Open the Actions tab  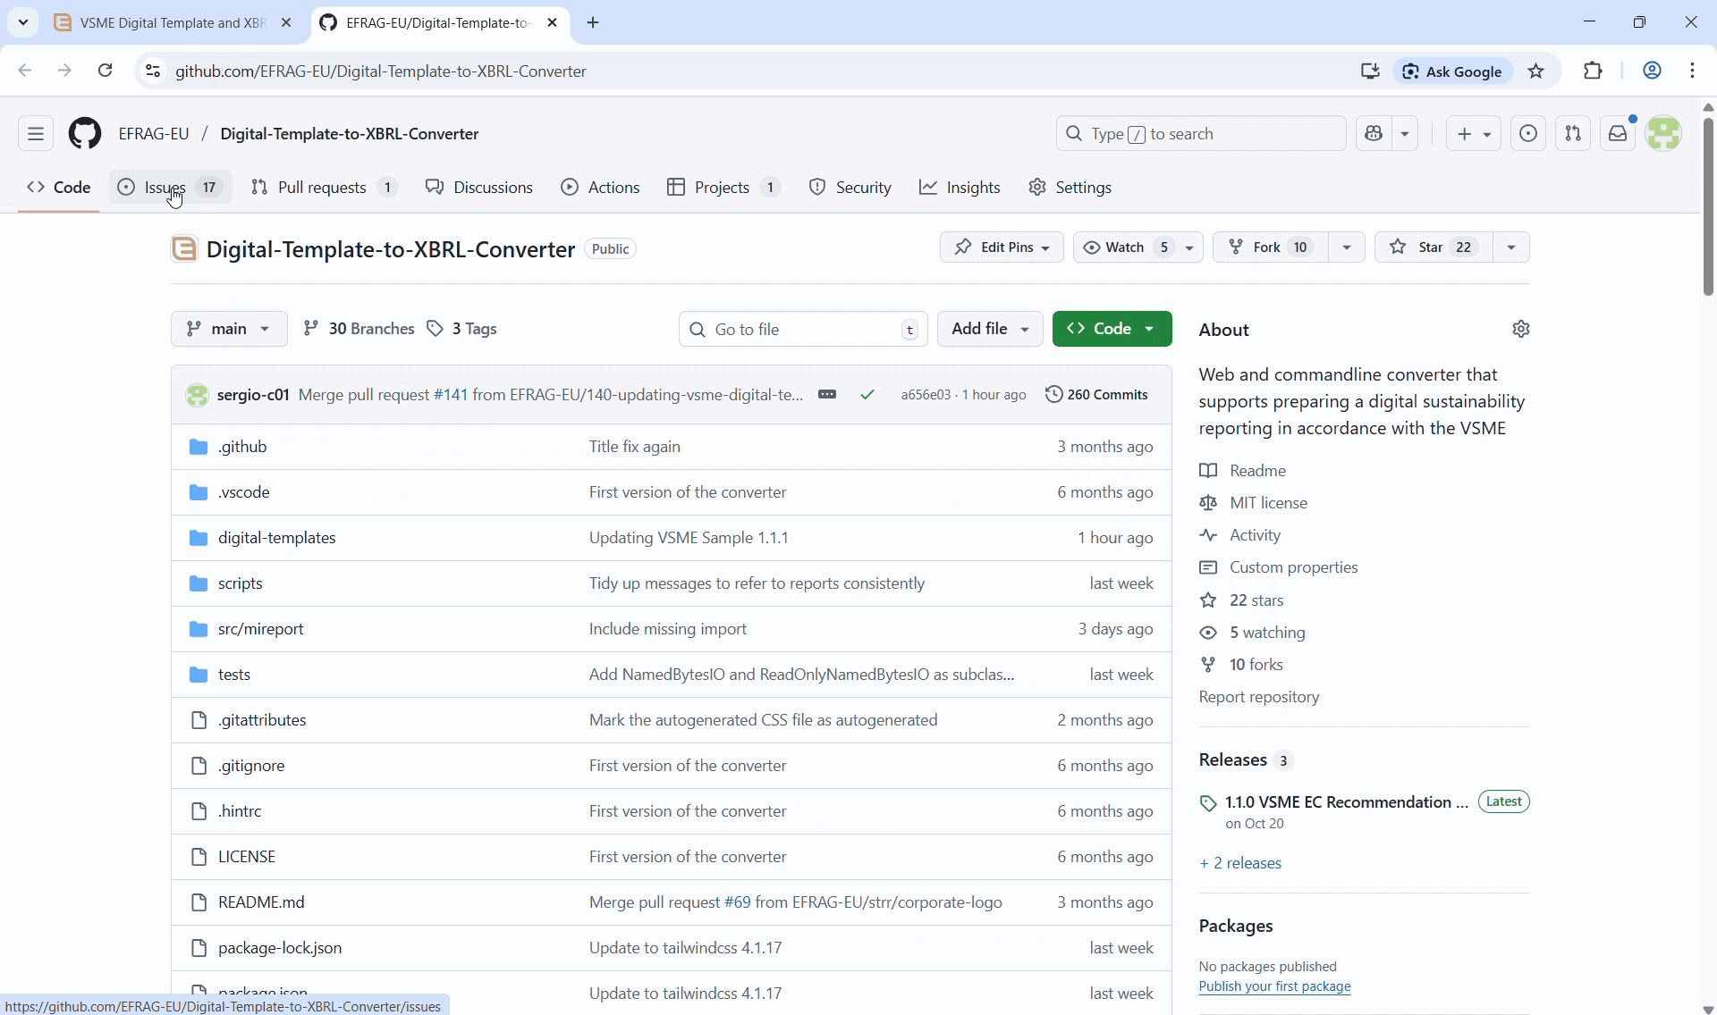point(600,188)
